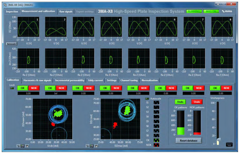The image size is (240, 154).
Task: Select pan hand tool under the DZmax plot
Action: coord(96,146)
